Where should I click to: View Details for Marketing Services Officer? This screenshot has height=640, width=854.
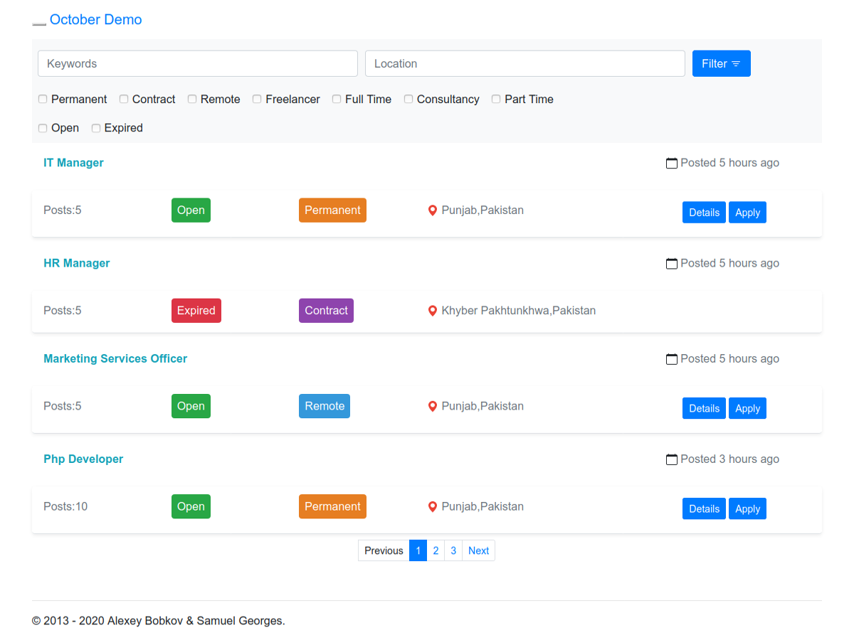(x=705, y=408)
